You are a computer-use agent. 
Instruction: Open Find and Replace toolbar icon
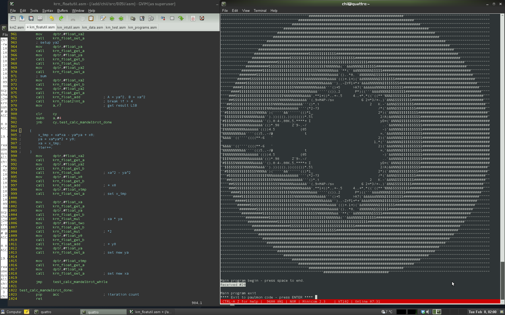tap(103, 18)
